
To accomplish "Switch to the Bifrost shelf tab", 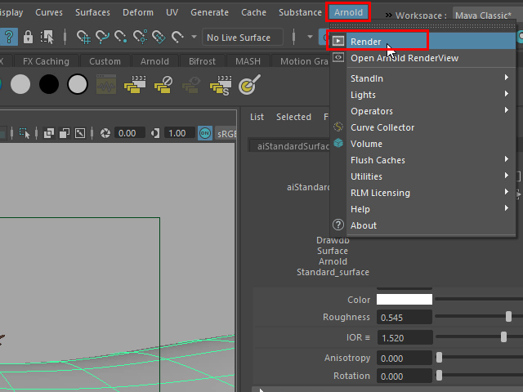I will pyautogui.click(x=201, y=61).
